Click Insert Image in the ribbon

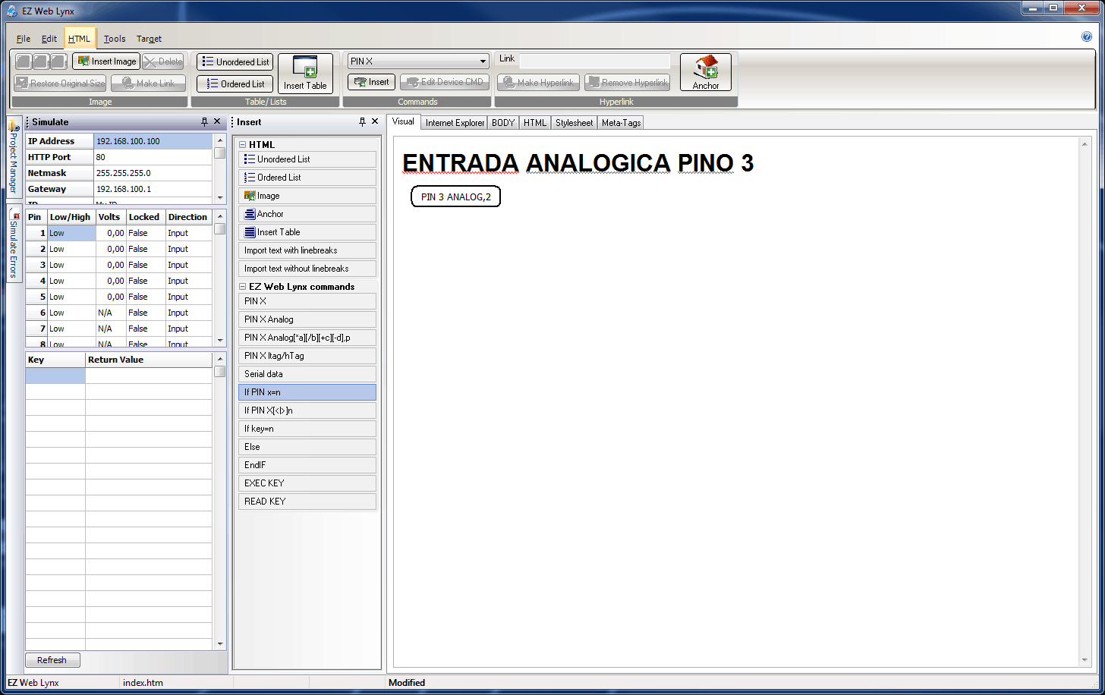pyautogui.click(x=106, y=61)
